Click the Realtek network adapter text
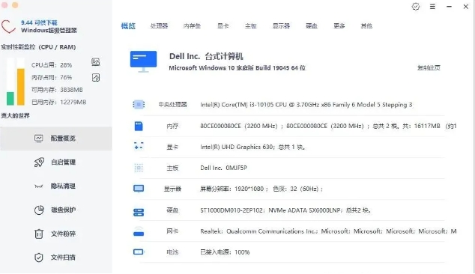The width and height of the screenshot is (475, 274). pos(328,231)
